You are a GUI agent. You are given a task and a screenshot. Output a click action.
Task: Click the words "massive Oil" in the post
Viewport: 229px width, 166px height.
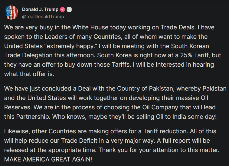(x=192, y=98)
